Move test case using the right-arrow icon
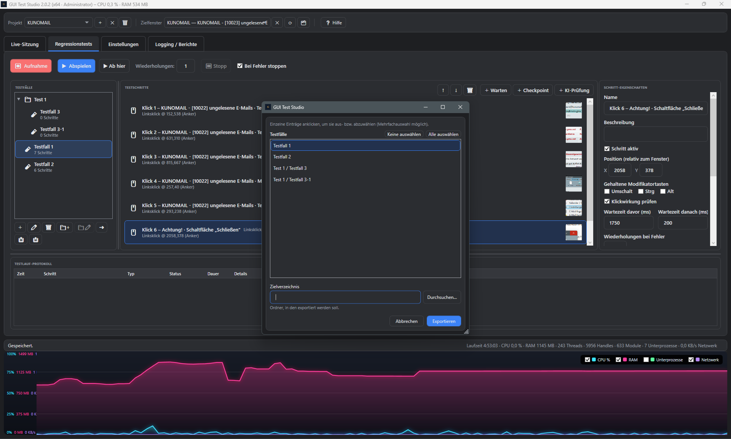 pyautogui.click(x=102, y=228)
